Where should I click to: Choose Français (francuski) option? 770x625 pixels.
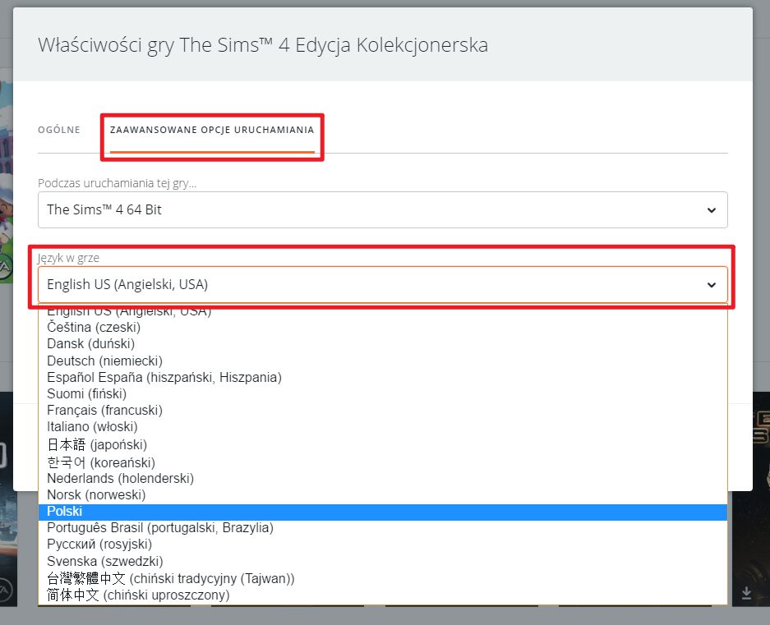383,410
